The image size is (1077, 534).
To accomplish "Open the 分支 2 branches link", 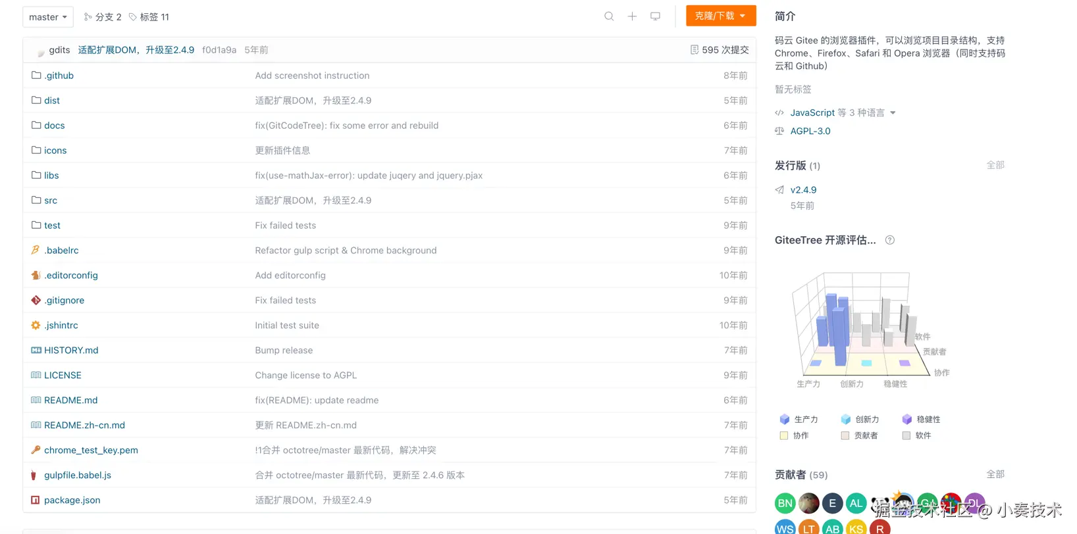I will (x=103, y=17).
